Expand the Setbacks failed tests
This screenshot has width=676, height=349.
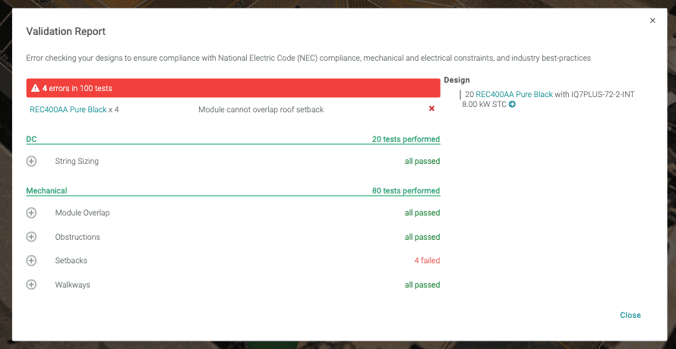tap(31, 261)
